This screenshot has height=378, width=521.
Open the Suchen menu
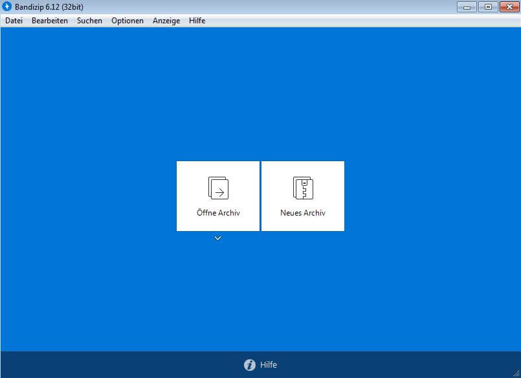click(89, 21)
